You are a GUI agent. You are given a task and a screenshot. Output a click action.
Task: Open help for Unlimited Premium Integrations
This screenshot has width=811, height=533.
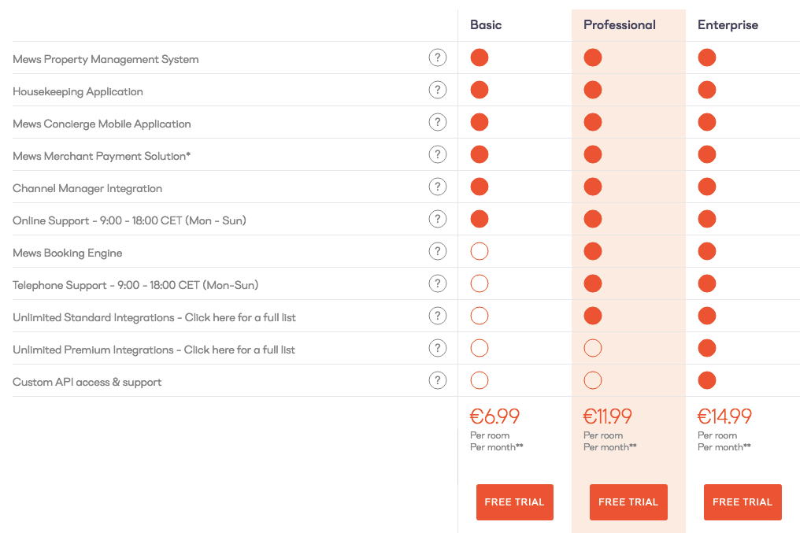[437, 348]
